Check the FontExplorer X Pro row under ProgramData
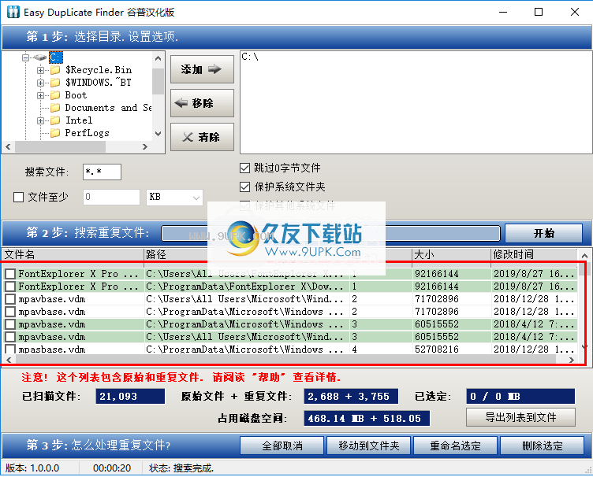 click(10, 287)
